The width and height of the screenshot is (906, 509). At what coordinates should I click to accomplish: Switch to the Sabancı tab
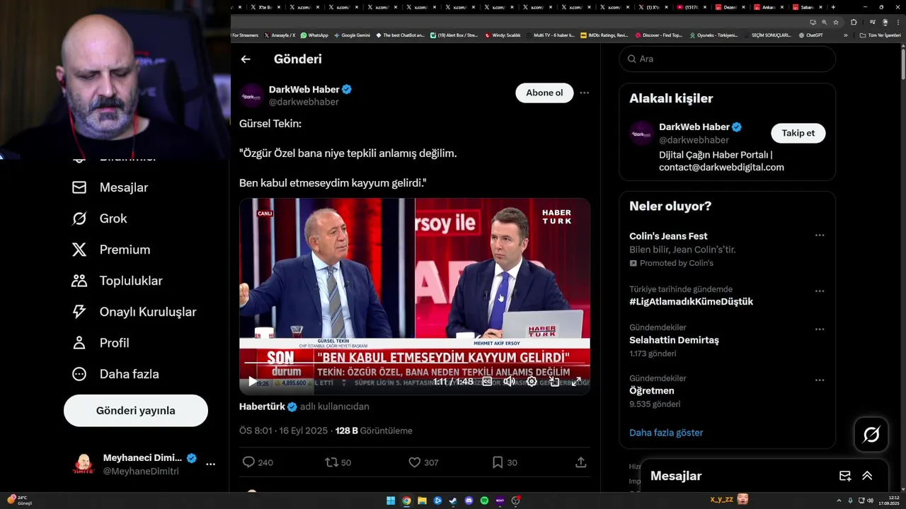tap(805, 7)
